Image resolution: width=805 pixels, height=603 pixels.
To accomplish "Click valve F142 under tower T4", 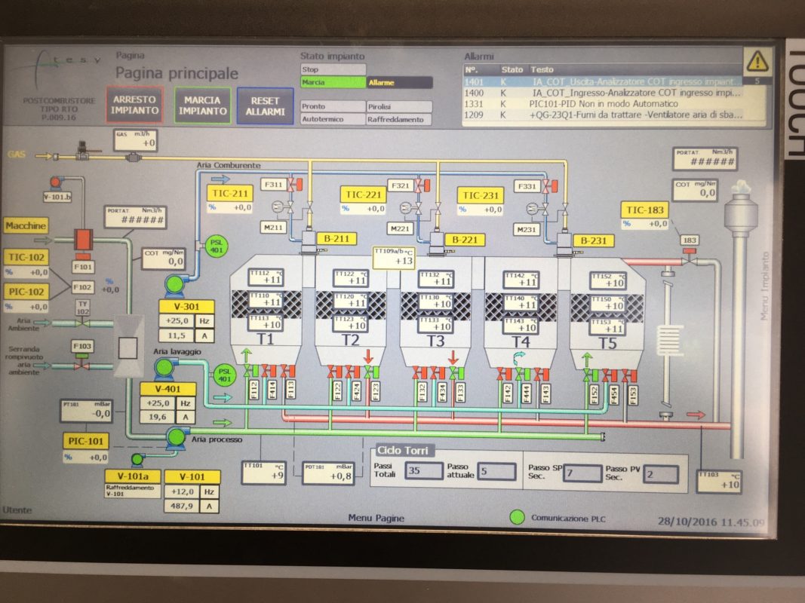I will [505, 375].
